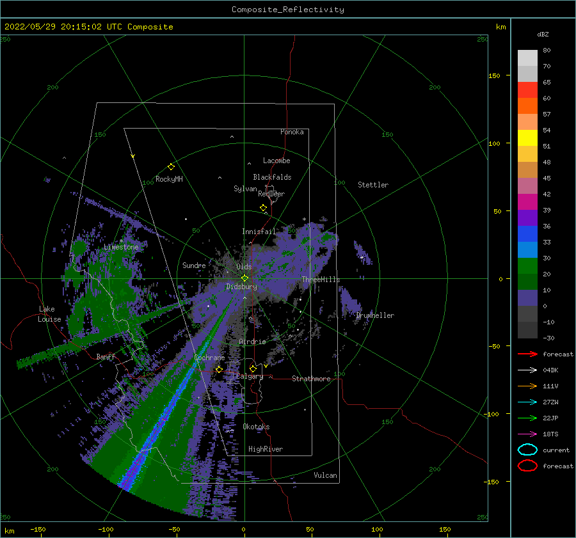Click the yellow diamond marker above Calgary label
This screenshot has width=576, height=538.
pos(253,368)
